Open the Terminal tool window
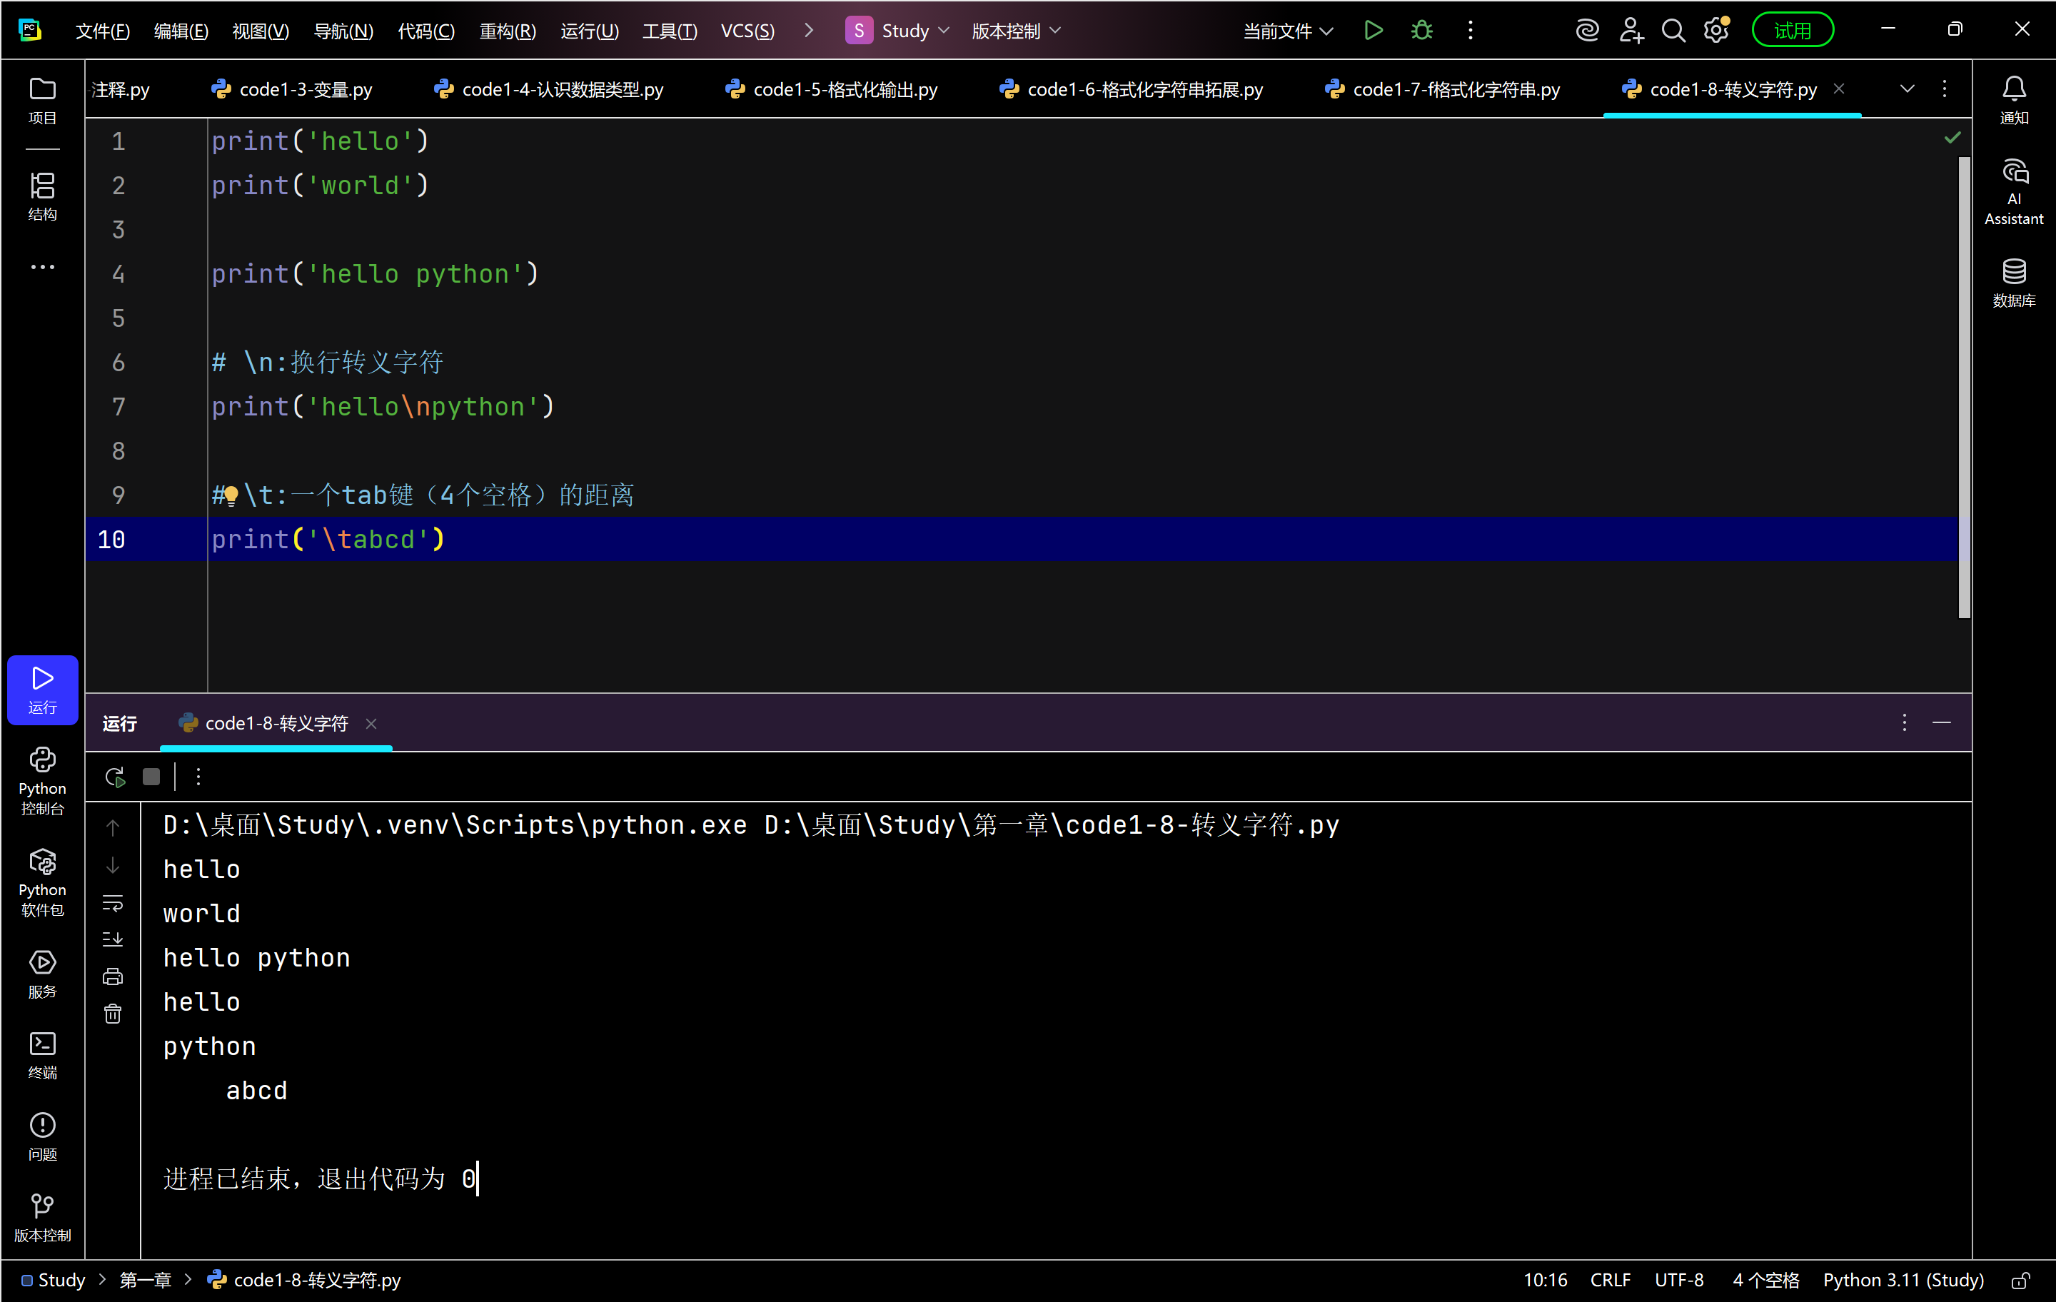Viewport: 2056px width, 1302px height. click(x=42, y=1054)
